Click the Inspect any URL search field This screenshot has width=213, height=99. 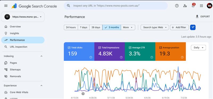click(116, 6)
